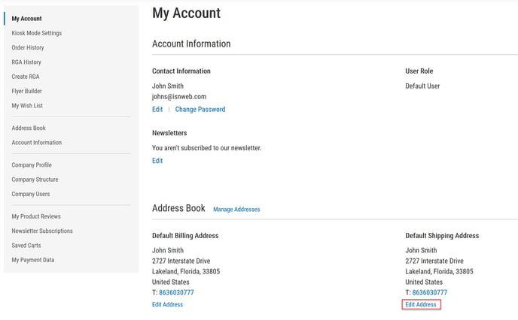
Task: Open RGA History from sidebar
Action: click(26, 62)
